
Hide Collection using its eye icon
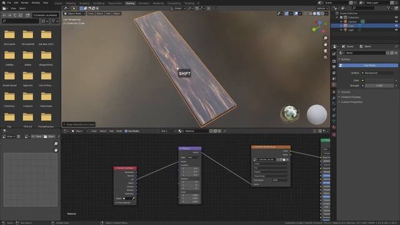396,17
